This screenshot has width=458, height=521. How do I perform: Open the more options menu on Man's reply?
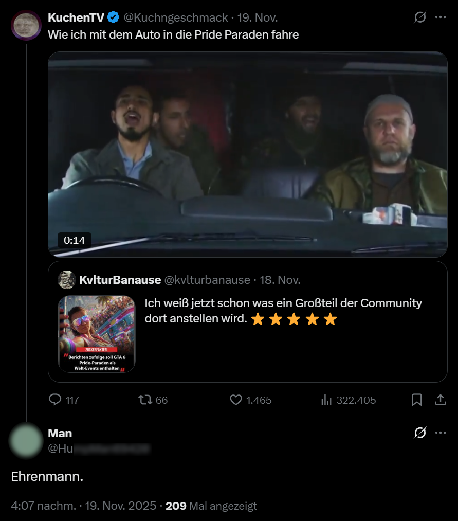(441, 433)
